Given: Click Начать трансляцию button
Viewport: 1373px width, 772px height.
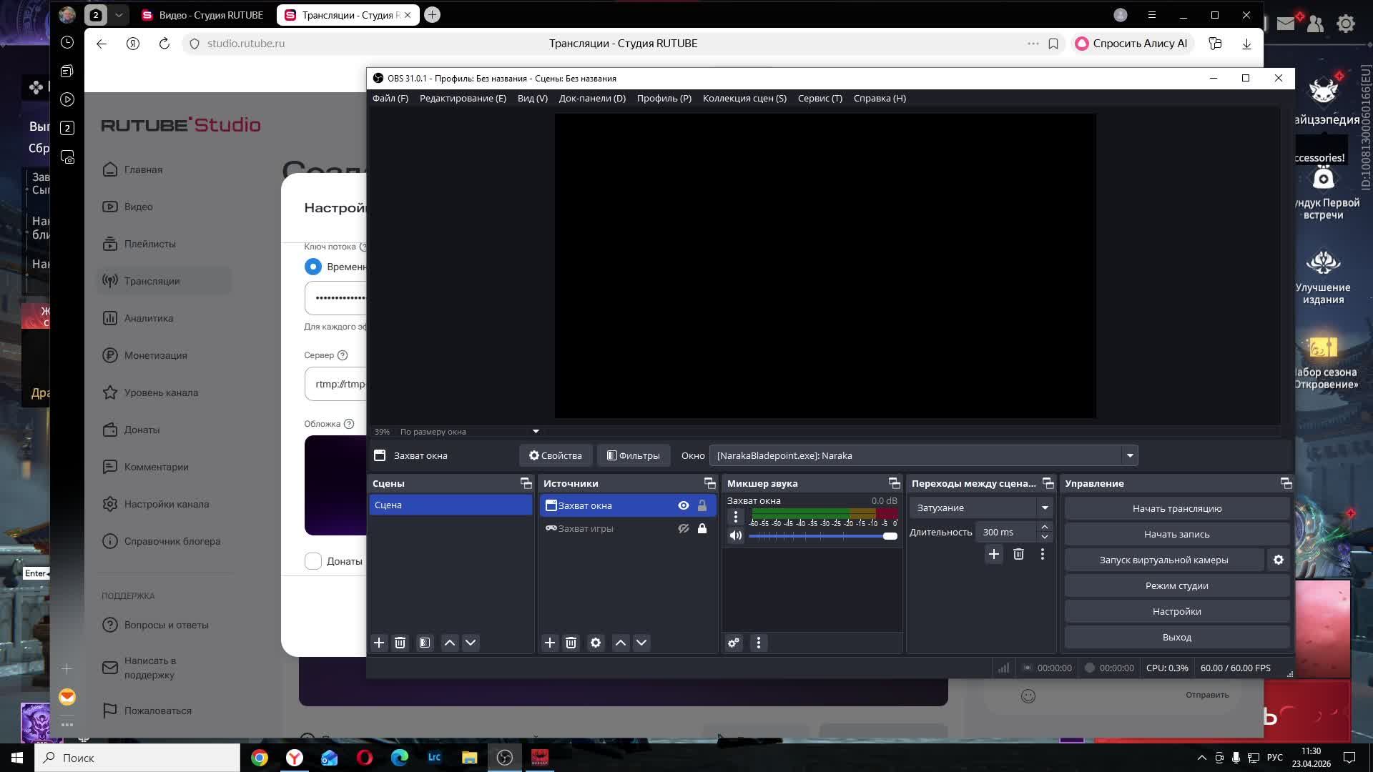Looking at the screenshot, I should pyautogui.click(x=1176, y=508).
